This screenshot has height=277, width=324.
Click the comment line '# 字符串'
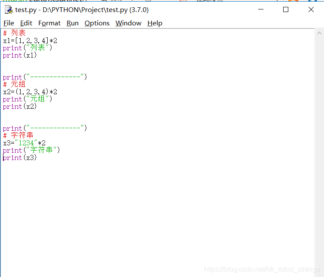18,135
